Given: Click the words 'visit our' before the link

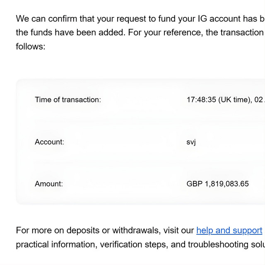Looking at the screenshot, I should (178, 231).
